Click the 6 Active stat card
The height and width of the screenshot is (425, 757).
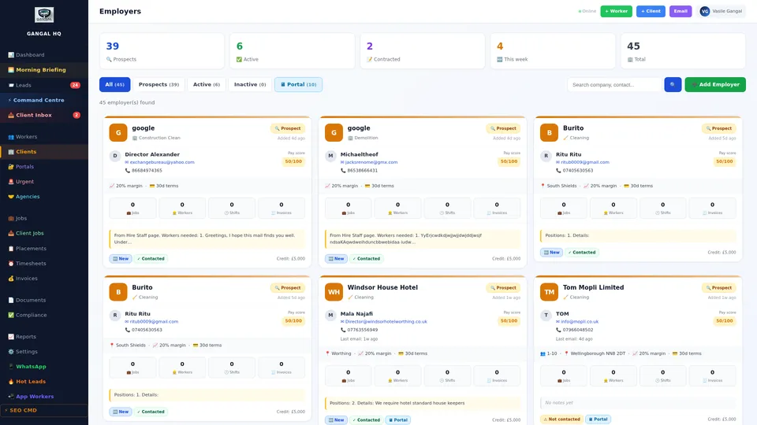[292, 51]
